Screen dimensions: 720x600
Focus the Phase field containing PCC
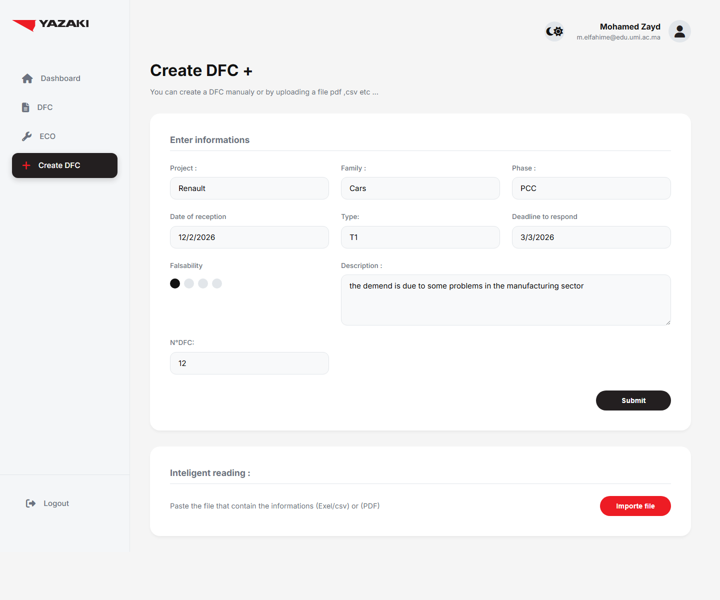[591, 188]
